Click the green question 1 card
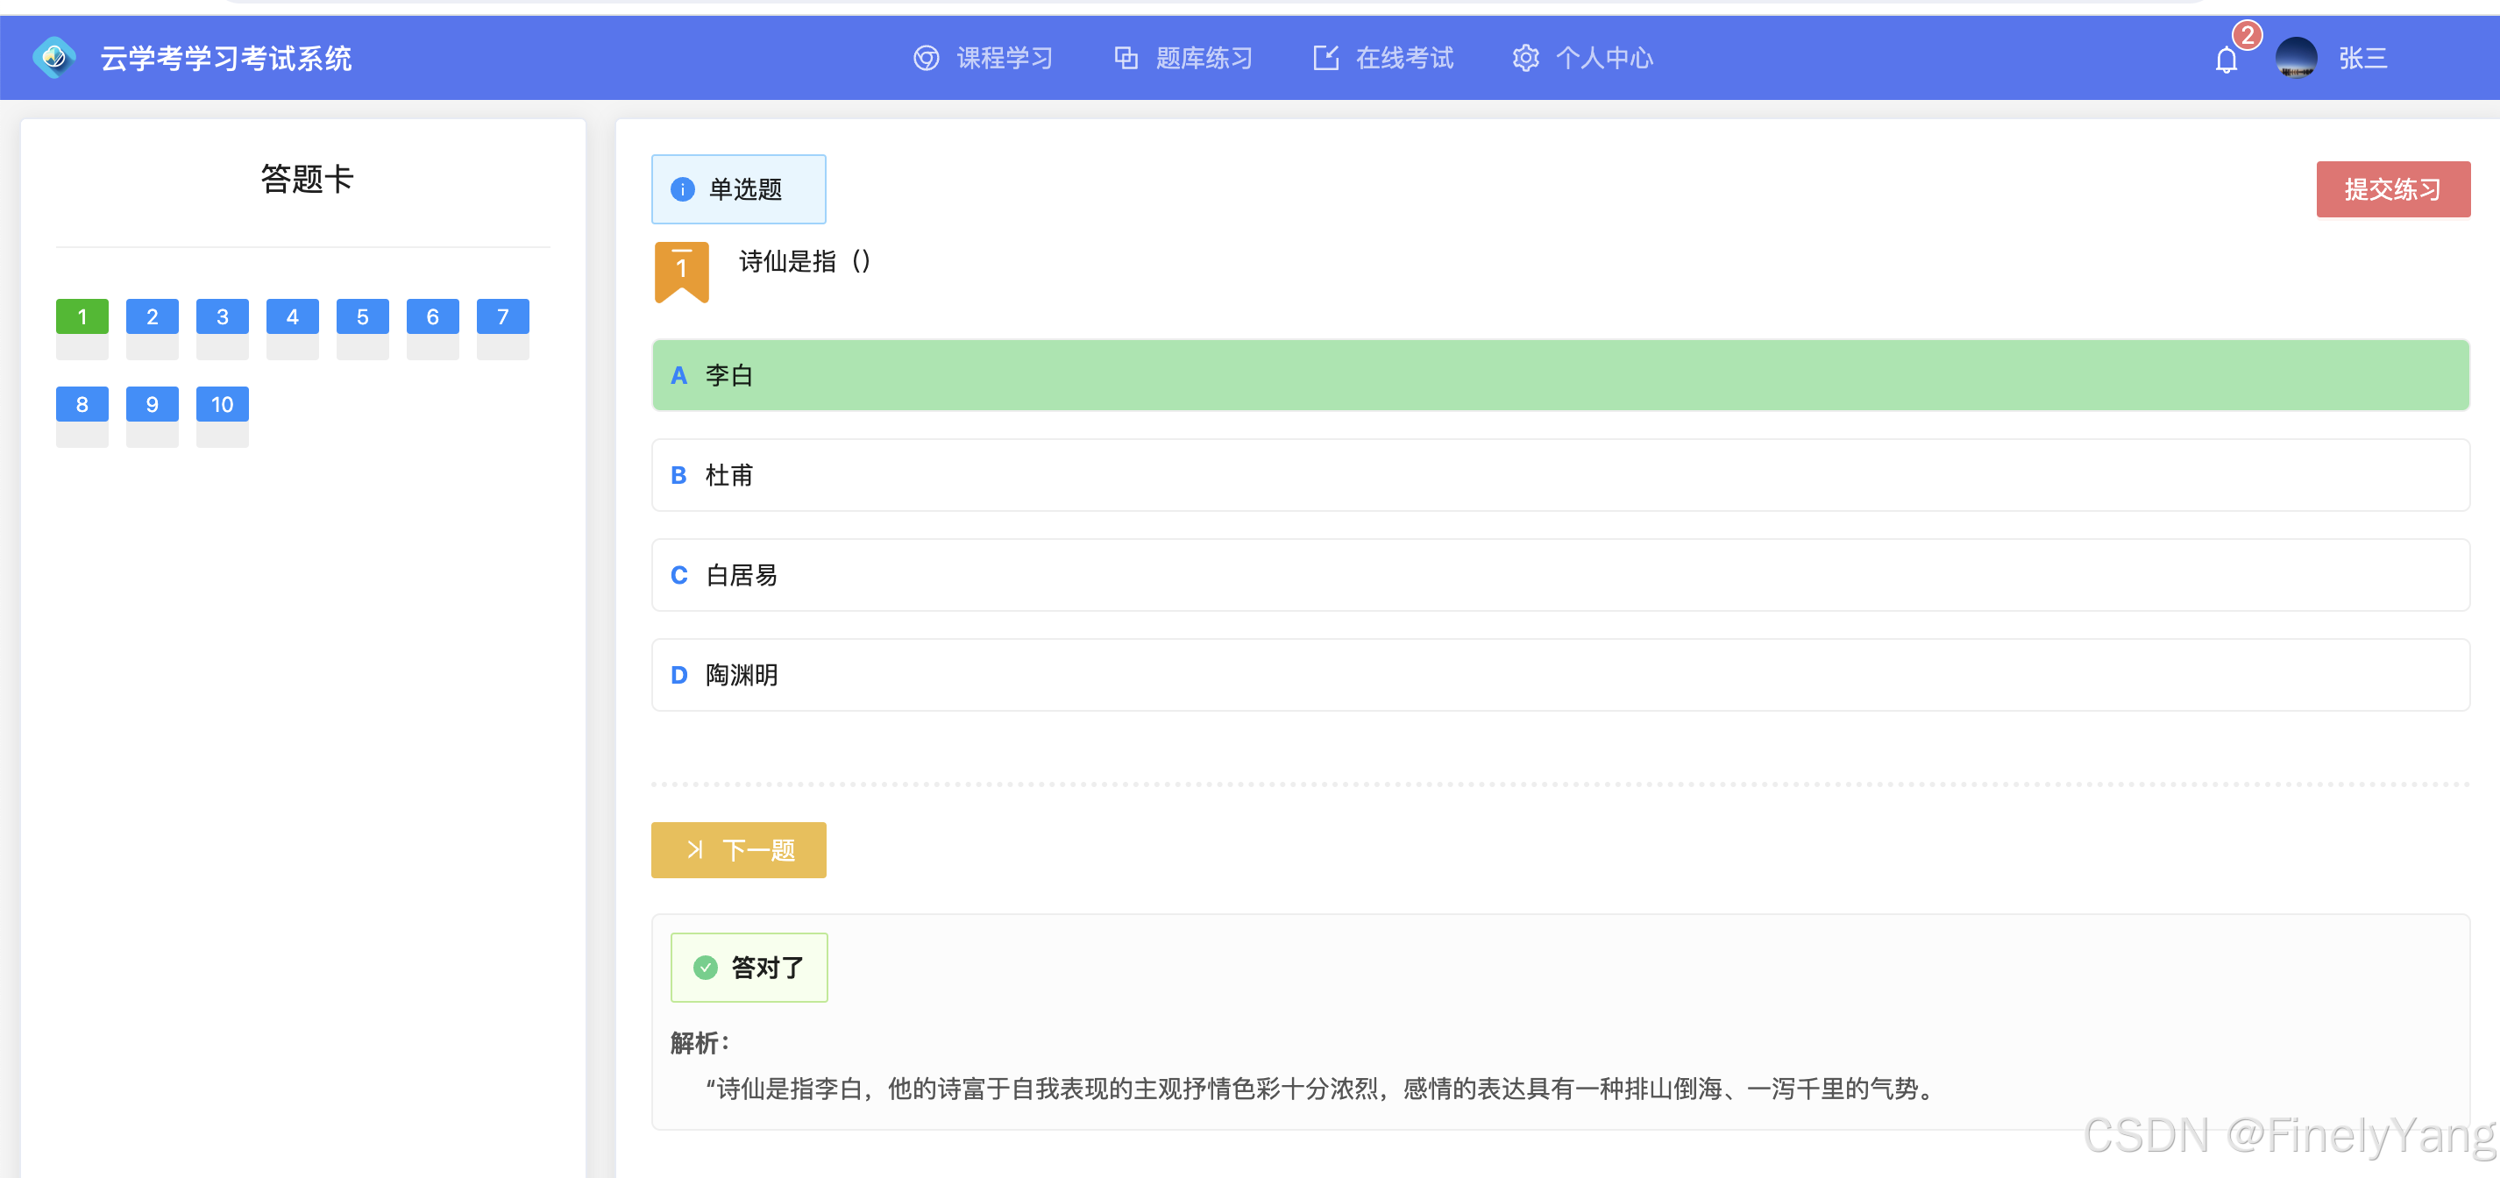Image resolution: width=2500 pixels, height=1178 pixels. click(82, 317)
